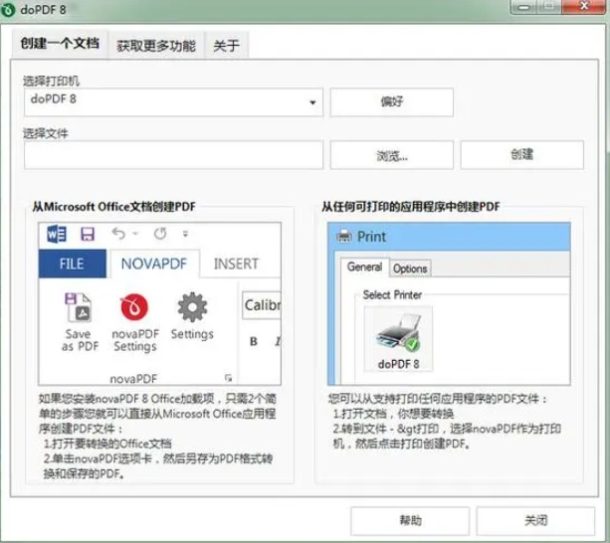Click the Word icon in Office preview
Image resolution: width=610 pixels, height=543 pixels.
(57, 234)
